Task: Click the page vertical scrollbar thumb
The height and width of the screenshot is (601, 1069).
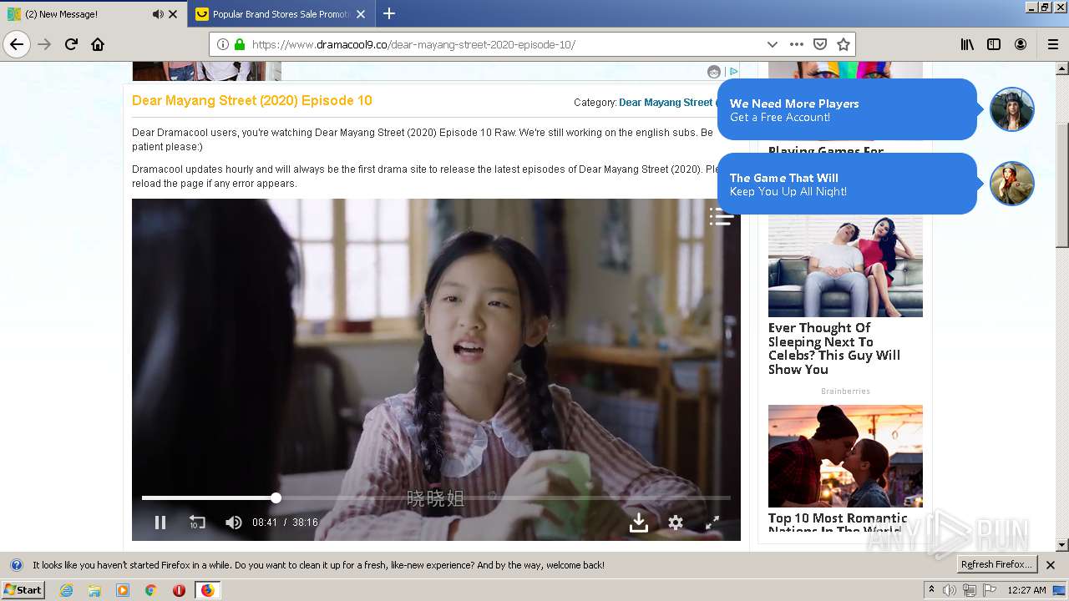Action: click(x=1062, y=185)
